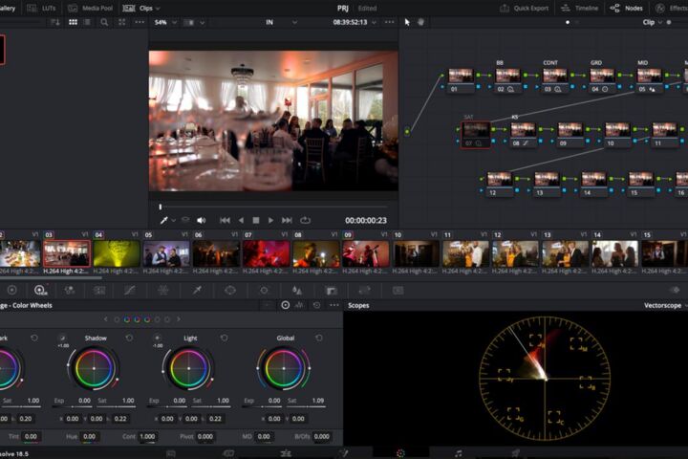The width and height of the screenshot is (688, 459).
Task: Play the clip forward
Action: [x=270, y=220]
